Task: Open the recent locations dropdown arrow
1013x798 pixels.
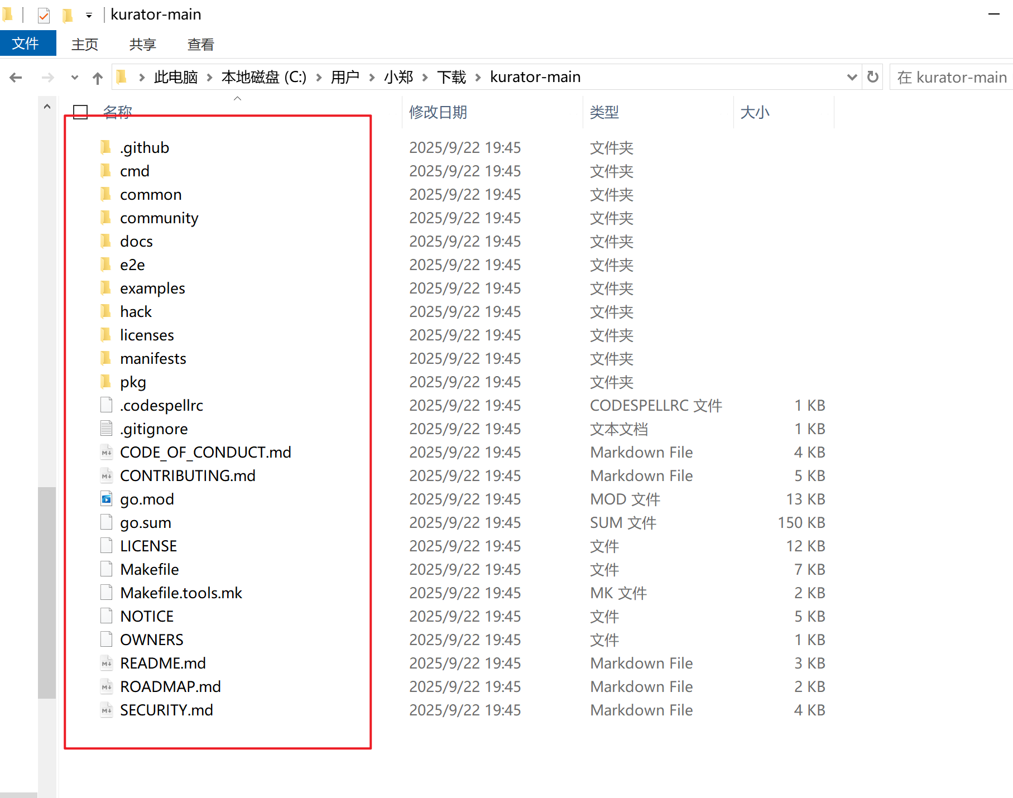Action: (x=75, y=78)
